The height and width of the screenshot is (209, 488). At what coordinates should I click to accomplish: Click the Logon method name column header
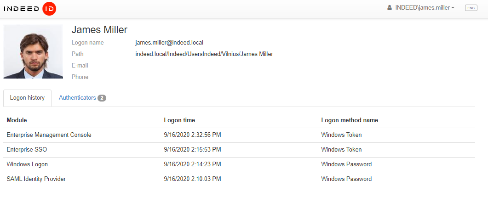(349, 120)
